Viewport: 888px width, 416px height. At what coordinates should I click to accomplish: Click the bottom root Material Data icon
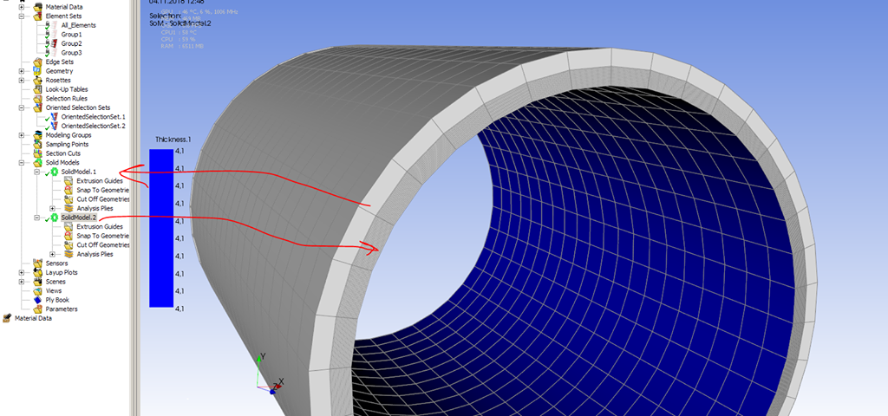click(7, 318)
